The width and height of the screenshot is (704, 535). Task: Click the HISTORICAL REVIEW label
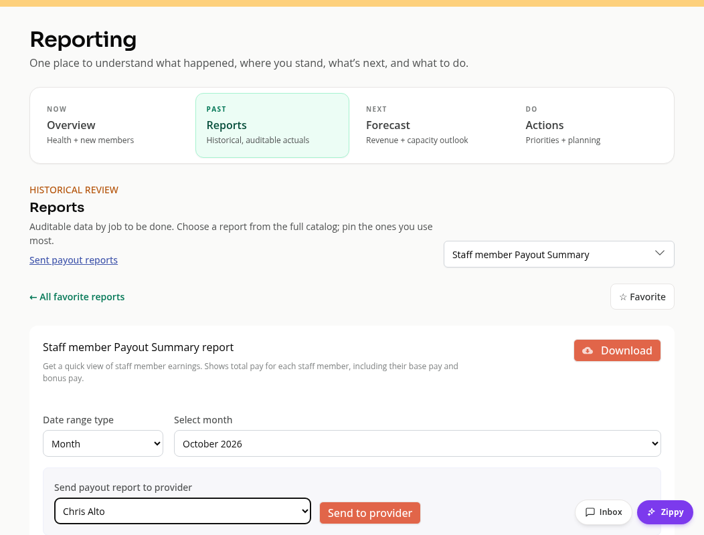[74, 190]
